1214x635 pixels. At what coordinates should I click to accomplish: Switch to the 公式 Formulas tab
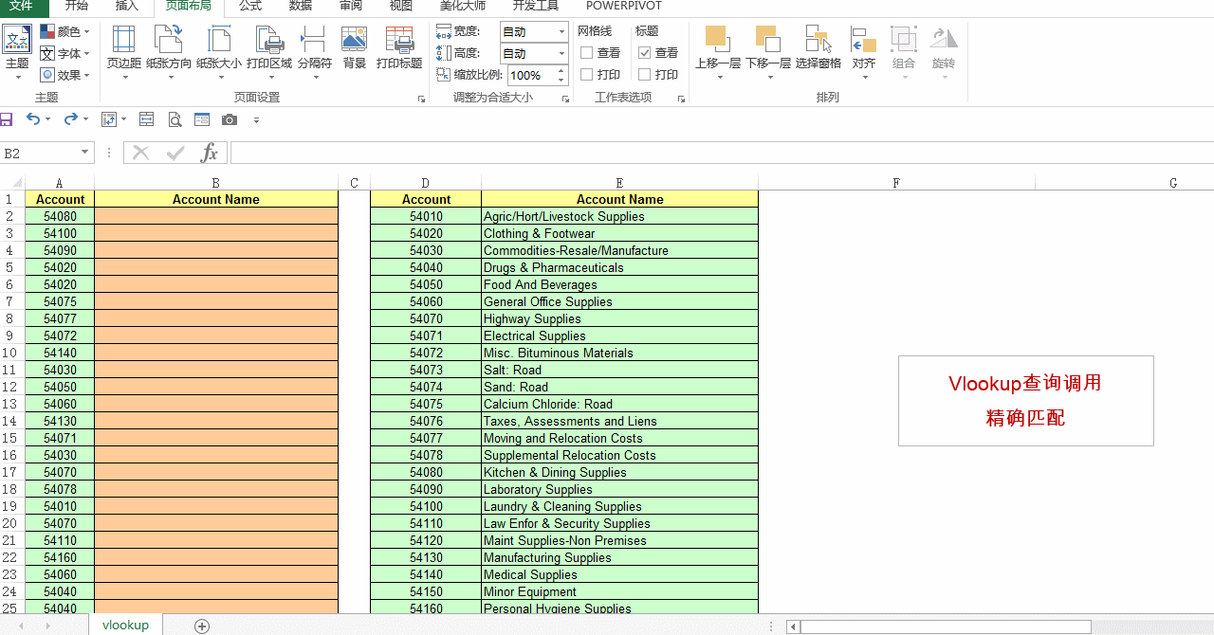250,6
